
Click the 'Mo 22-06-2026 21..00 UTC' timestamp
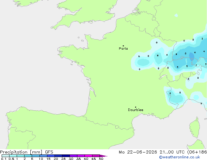151,152
